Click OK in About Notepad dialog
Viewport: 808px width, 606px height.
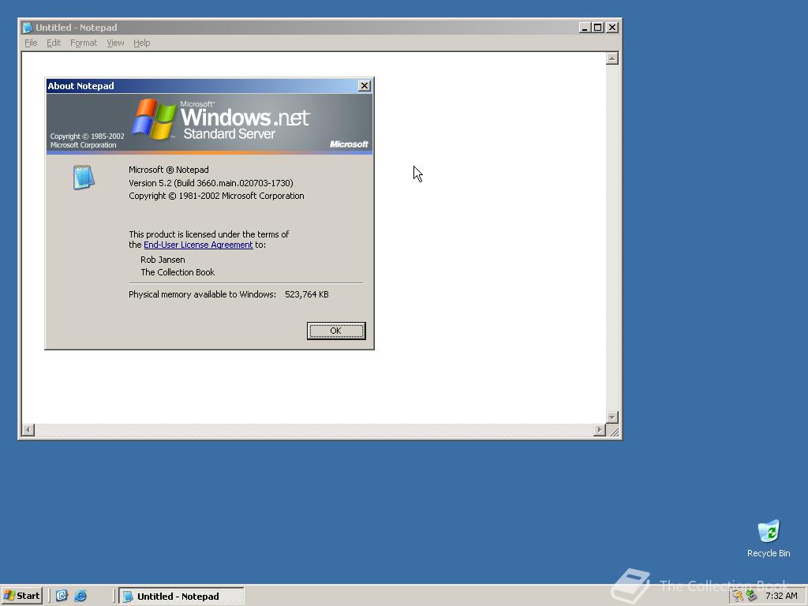pos(336,331)
